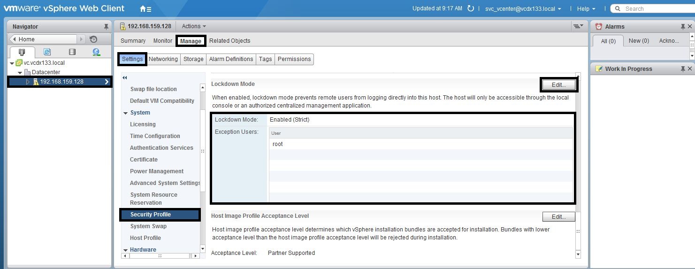Pin the Alarms panel
Viewport: 695px width, 269px height.
pyautogui.click(x=683, y=27)
